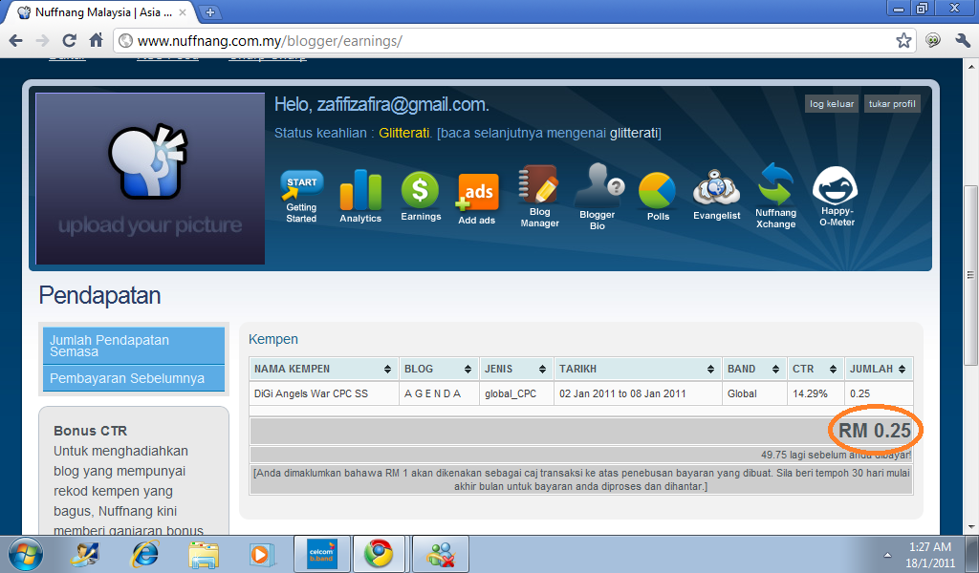Click the 14.29% CTR value
979x573 pixels.
810,394
